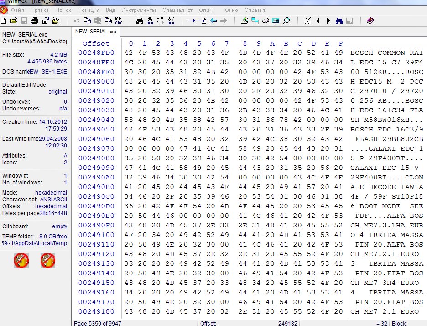The image size is (427, 326).
Task: Click the Offset column header
Action: (x=96, y=43)
